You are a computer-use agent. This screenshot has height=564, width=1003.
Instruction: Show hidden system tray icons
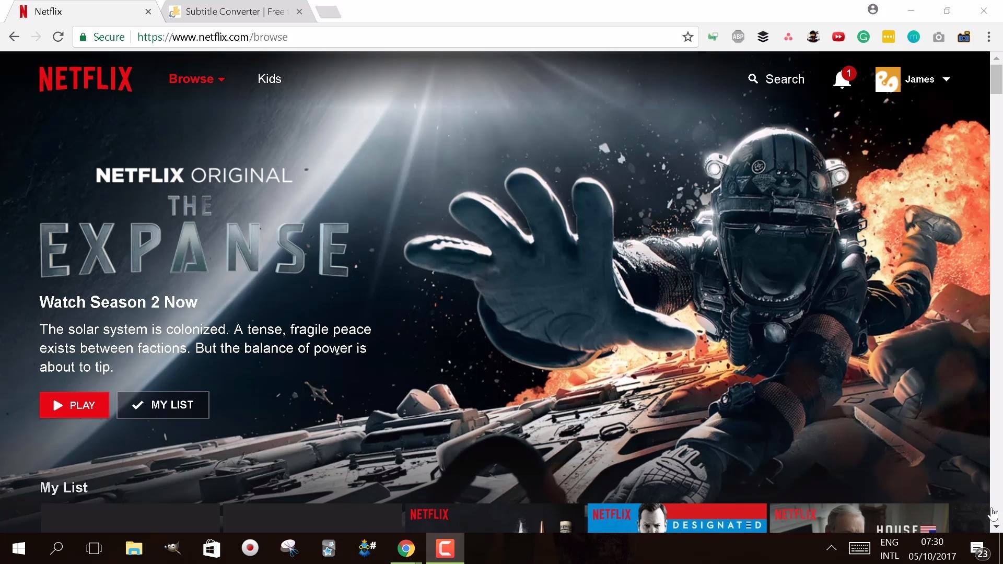[x=831, y=548]
